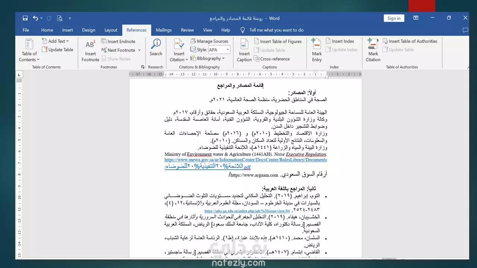Click greyed-out Show Notes
This screenshot has width=477, height=268.
[116, 59]
